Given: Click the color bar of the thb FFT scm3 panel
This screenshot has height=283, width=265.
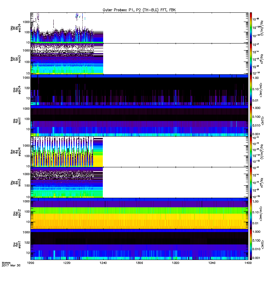Looking at the screenshot, I should [251, 59].
